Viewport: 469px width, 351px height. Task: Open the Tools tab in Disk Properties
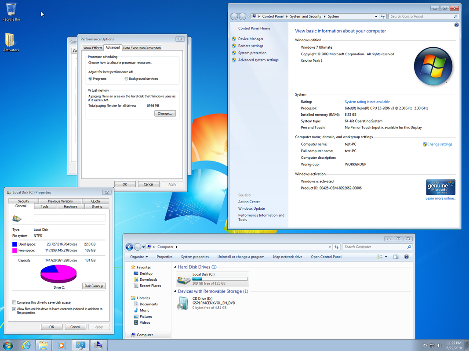click(44, 207)
